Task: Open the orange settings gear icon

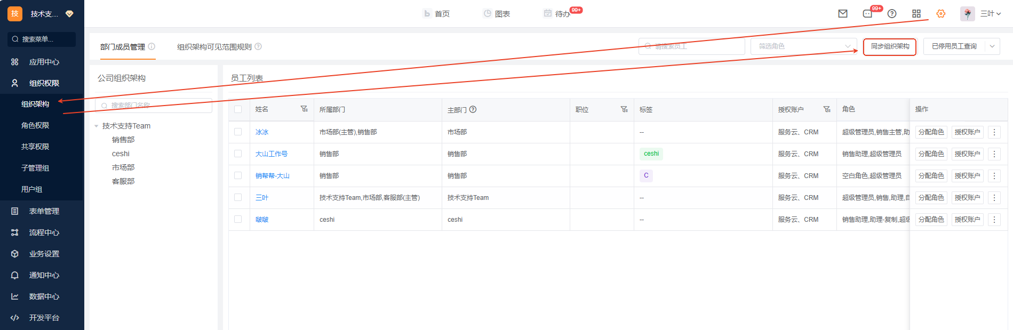Action: 941,14
